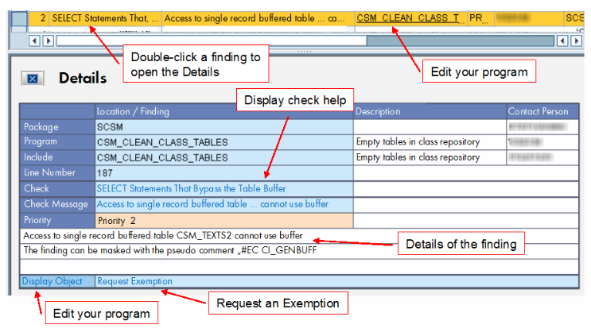Close the Details panel with X icon
The height and width of the screenshot is (332, 591).
[x=33, y=79]
